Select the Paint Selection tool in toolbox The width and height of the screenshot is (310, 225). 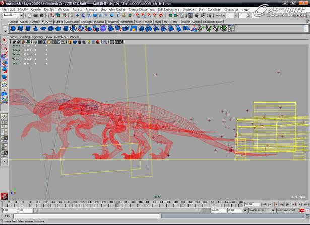point(4,55)
